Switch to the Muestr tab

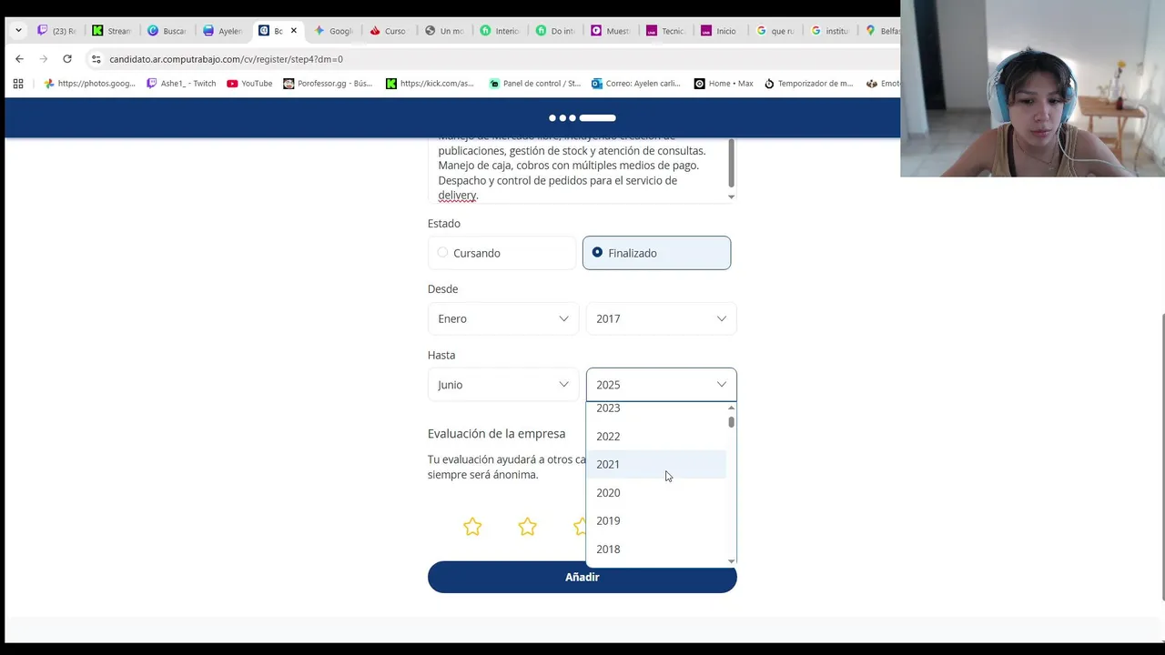coord(611,31)
